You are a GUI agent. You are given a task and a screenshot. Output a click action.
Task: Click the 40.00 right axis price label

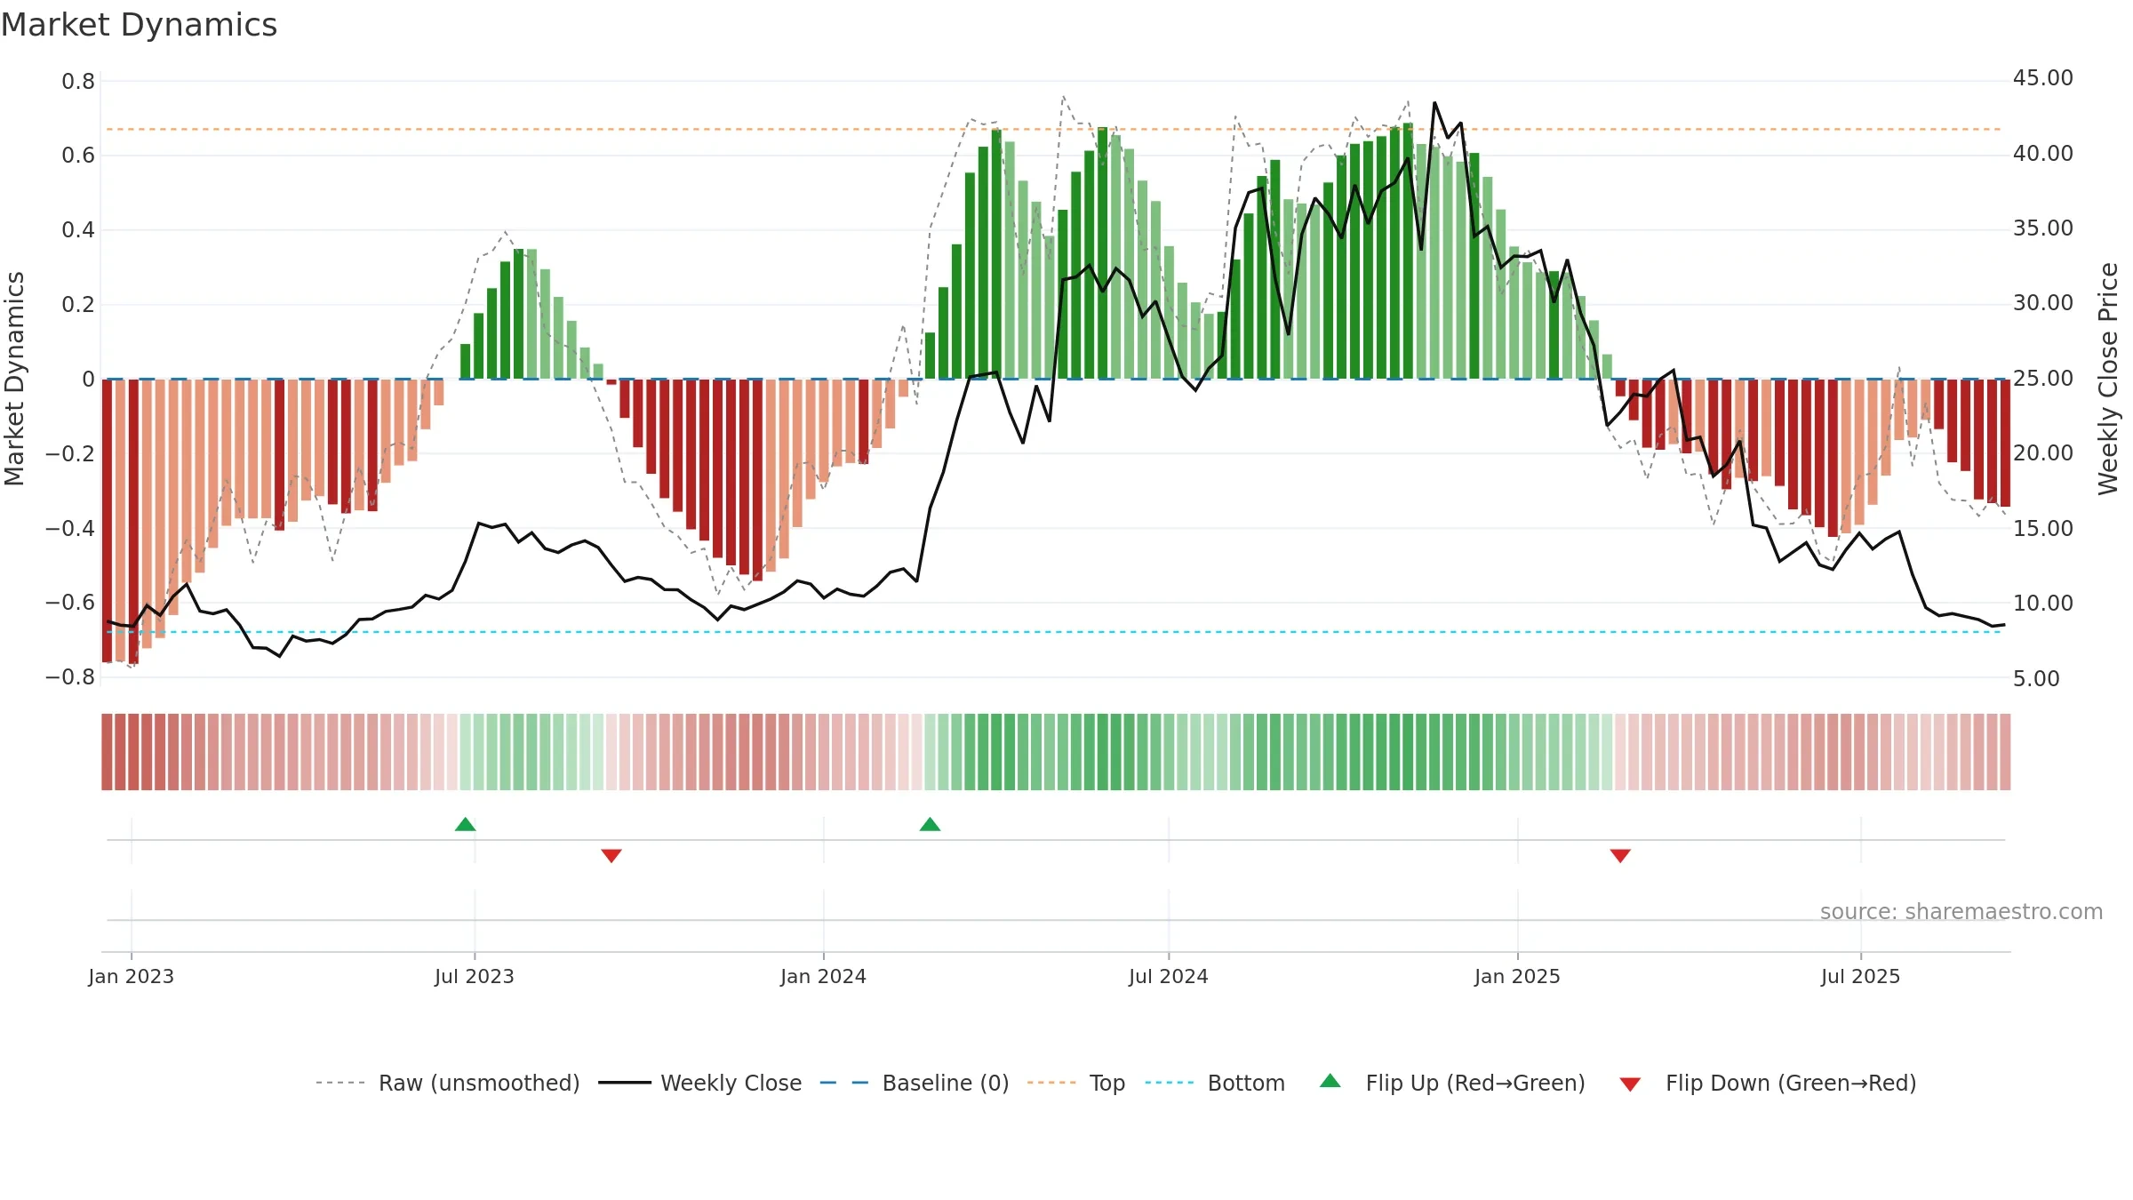click(x=2043, y=154)
